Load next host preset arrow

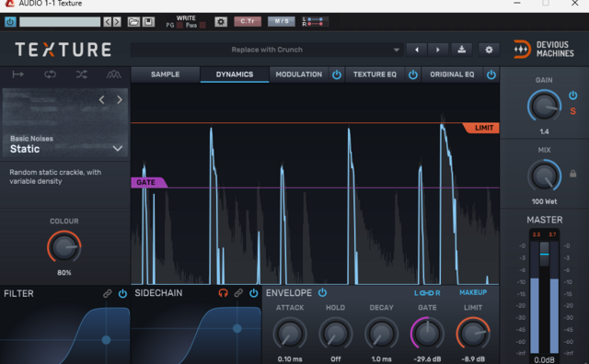(117, 22)
